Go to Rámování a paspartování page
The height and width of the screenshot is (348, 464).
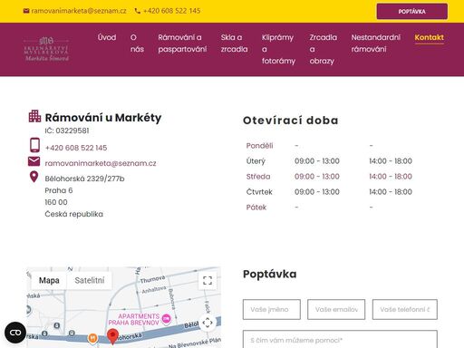tap(182, 43)
